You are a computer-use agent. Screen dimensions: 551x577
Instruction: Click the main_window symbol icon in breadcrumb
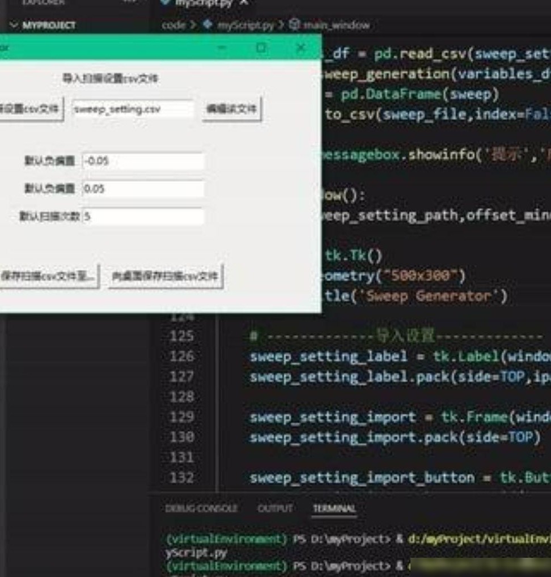point(294,24)
